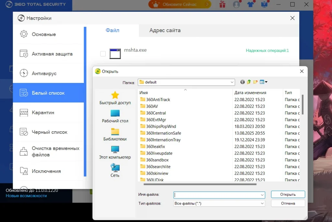The height and width of the screenshot is (222, 332).
Task: Go up one folder level icon
Action: pos(249,82)
